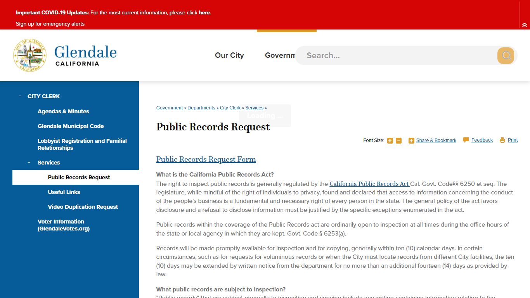Click CITY CLERK sidebar heading
Screen dimensions: 530x298
(43, 96)
